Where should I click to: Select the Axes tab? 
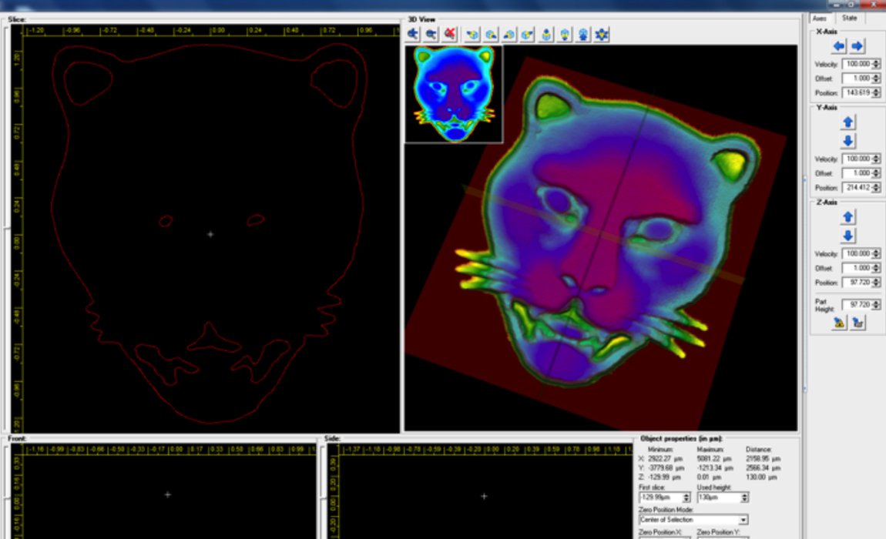[x=821, y=18]
